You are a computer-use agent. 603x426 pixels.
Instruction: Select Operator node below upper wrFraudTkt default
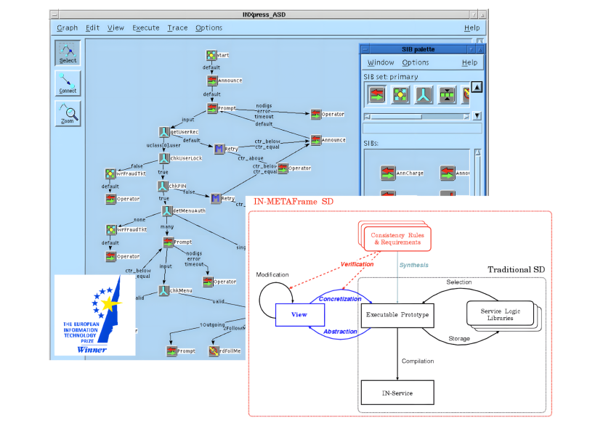[x=110, y=199]
